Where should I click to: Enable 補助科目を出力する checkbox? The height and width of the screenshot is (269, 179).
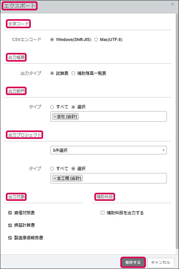pos(102,213)
